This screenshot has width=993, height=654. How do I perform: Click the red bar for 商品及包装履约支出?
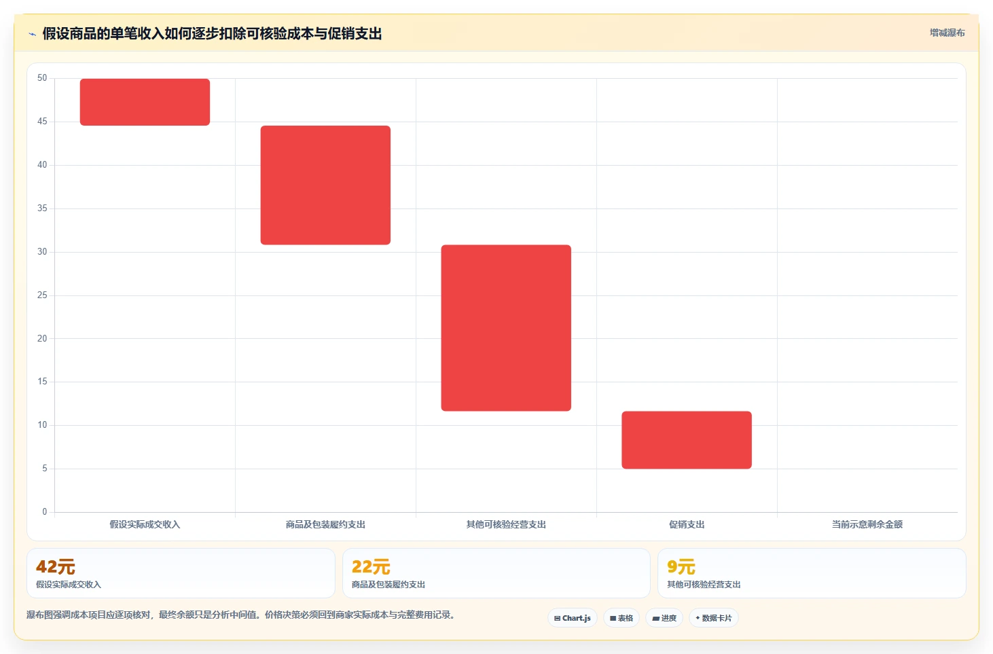325,185
